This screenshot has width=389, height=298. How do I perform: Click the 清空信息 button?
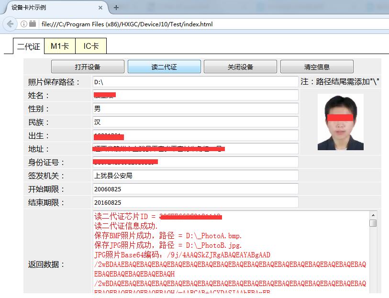pos(316,66)
